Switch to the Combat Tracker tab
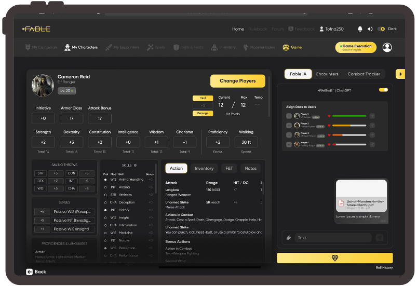Viewport: 417px width, 286px height. [364, 74]
